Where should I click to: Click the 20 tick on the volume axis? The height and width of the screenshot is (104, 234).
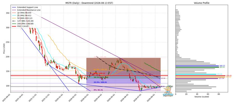tap(186, 94)
